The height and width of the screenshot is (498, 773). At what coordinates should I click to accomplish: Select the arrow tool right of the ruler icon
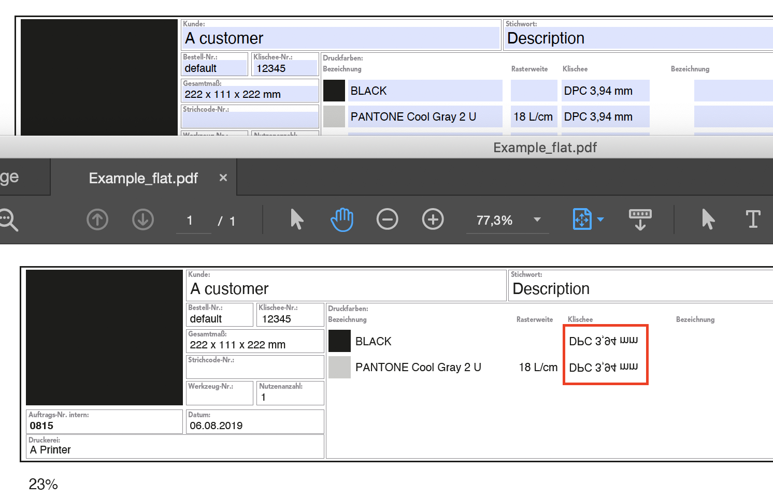(x=708, y=219)
